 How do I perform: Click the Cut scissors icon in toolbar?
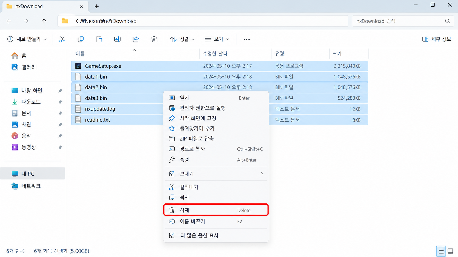[x=62, y=39]
